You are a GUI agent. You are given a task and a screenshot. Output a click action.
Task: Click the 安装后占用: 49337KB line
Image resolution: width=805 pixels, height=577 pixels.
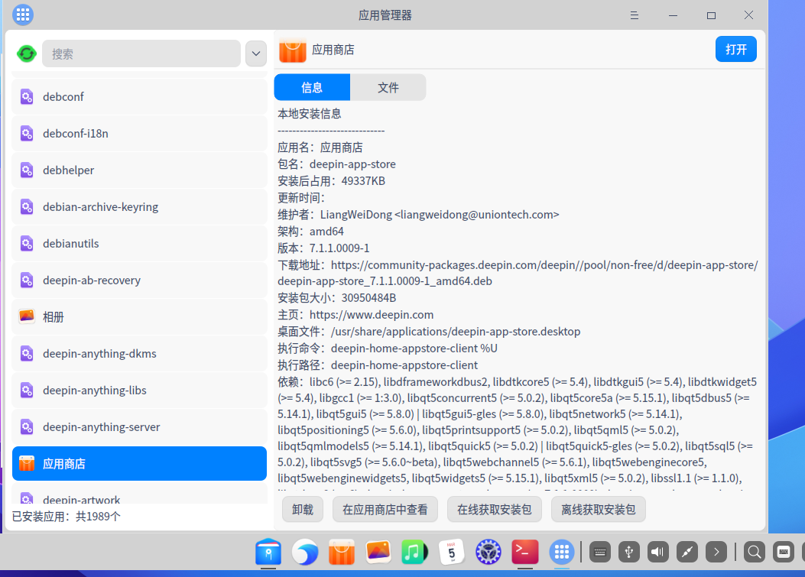(331, 181)
